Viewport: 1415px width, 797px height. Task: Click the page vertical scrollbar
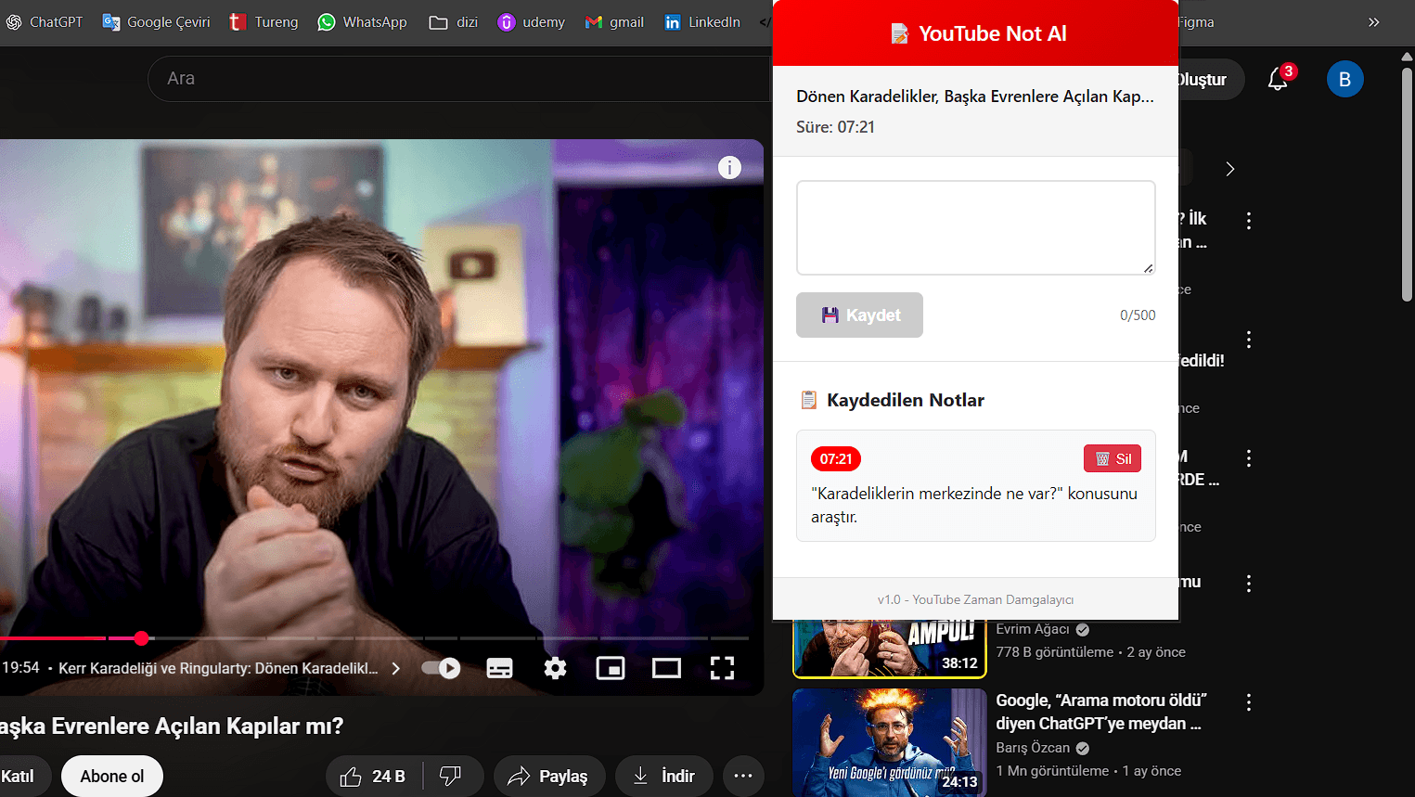[1407, 186]
